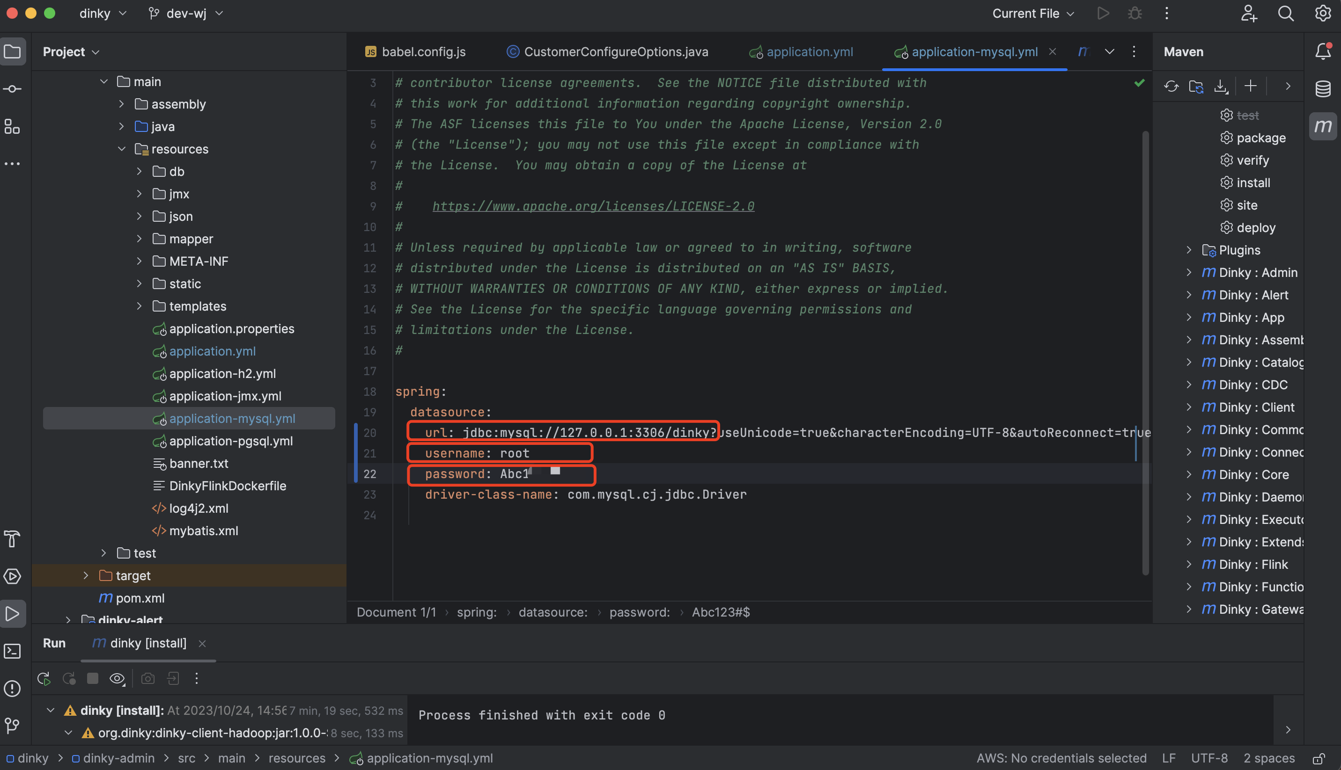Toggle the eye icon in Run toolbar
Image resolution: width=1341 pixels, height=770 pixels.
pyautogui.click(x=117, y=678)
